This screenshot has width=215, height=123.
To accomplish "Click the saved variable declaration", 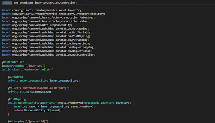I will (33, 107).
